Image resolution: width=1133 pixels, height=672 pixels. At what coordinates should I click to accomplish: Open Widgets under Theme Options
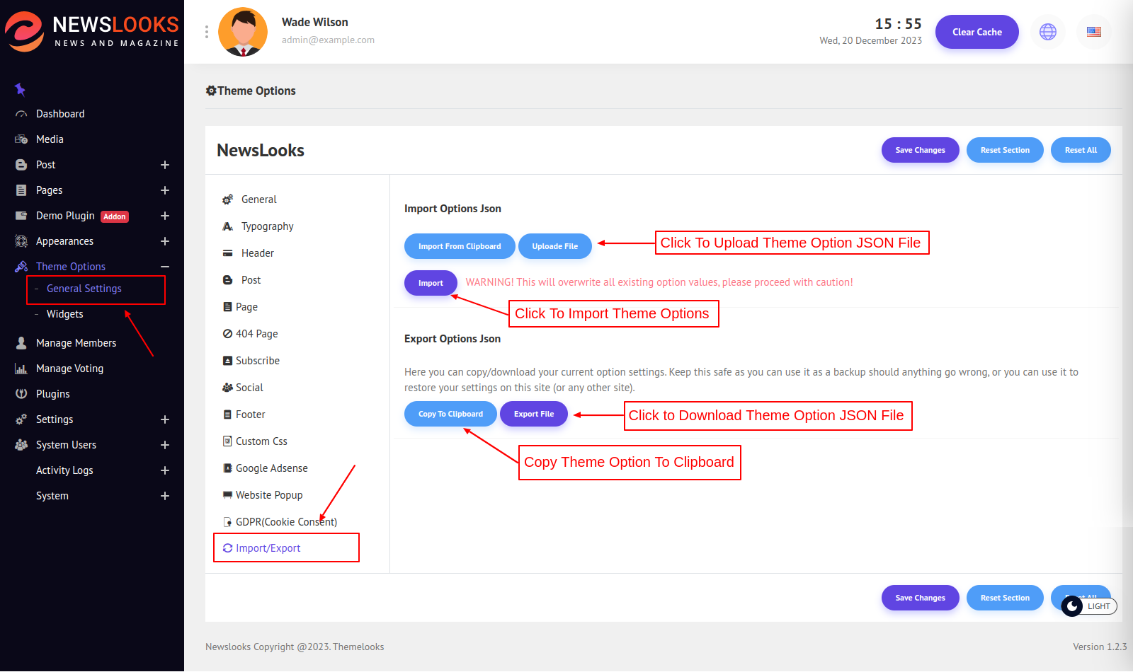point(64,314)
